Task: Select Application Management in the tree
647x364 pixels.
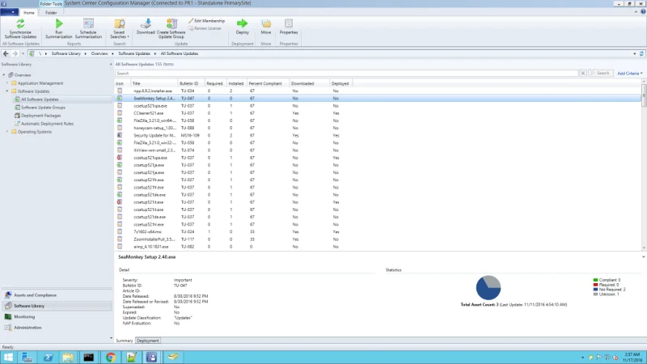Action: 40,83
